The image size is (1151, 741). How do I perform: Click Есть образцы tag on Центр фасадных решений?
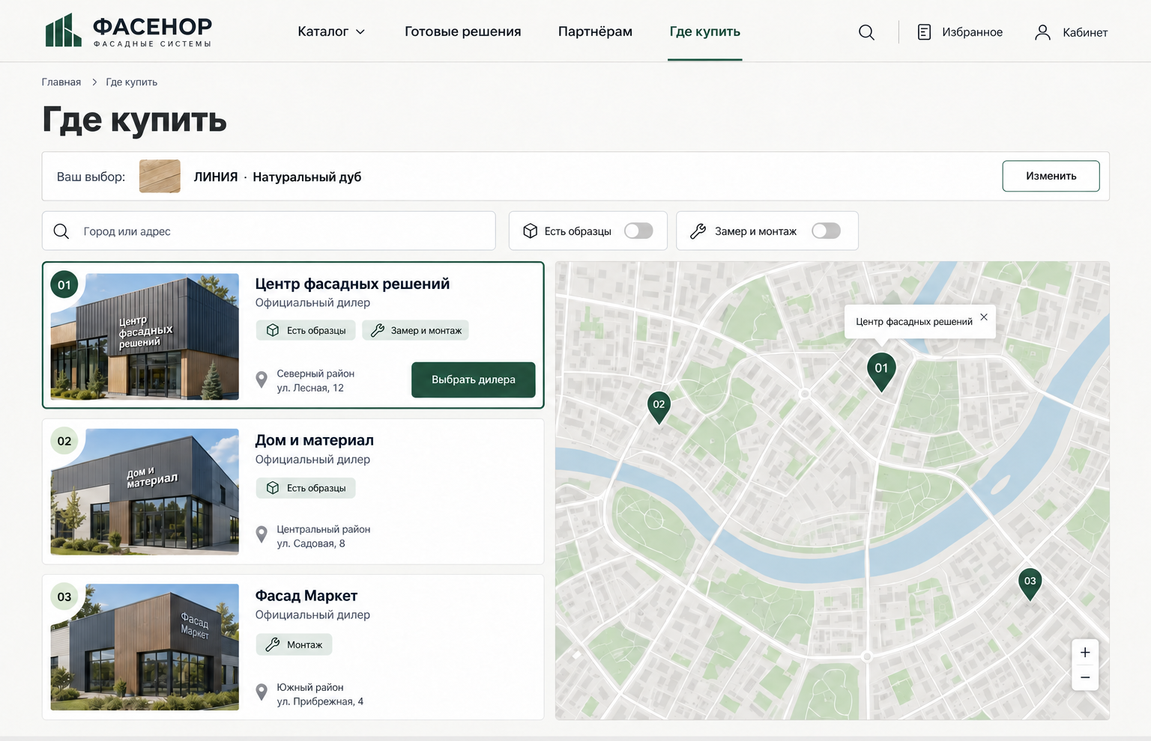(x=306, y=330)
